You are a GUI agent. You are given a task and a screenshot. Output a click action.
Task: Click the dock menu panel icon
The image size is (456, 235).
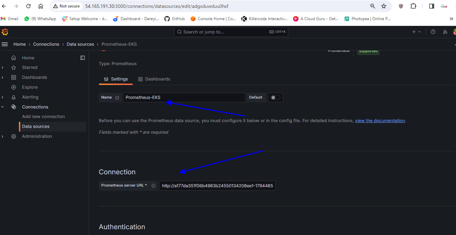(x=83, y=58)
